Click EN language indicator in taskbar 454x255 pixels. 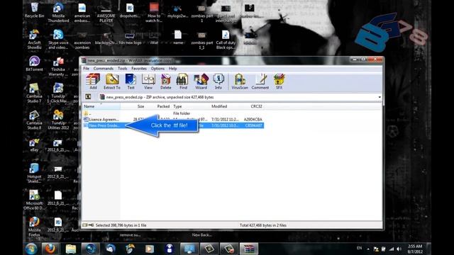click(x=360, y=248)
